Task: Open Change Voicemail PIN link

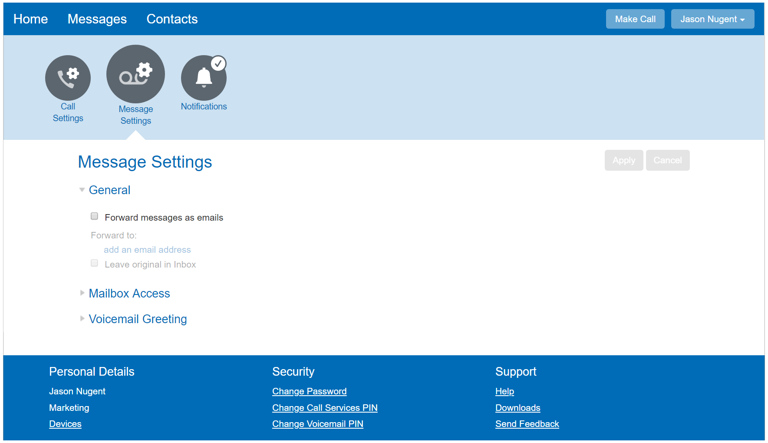Action: pos(318,424)
